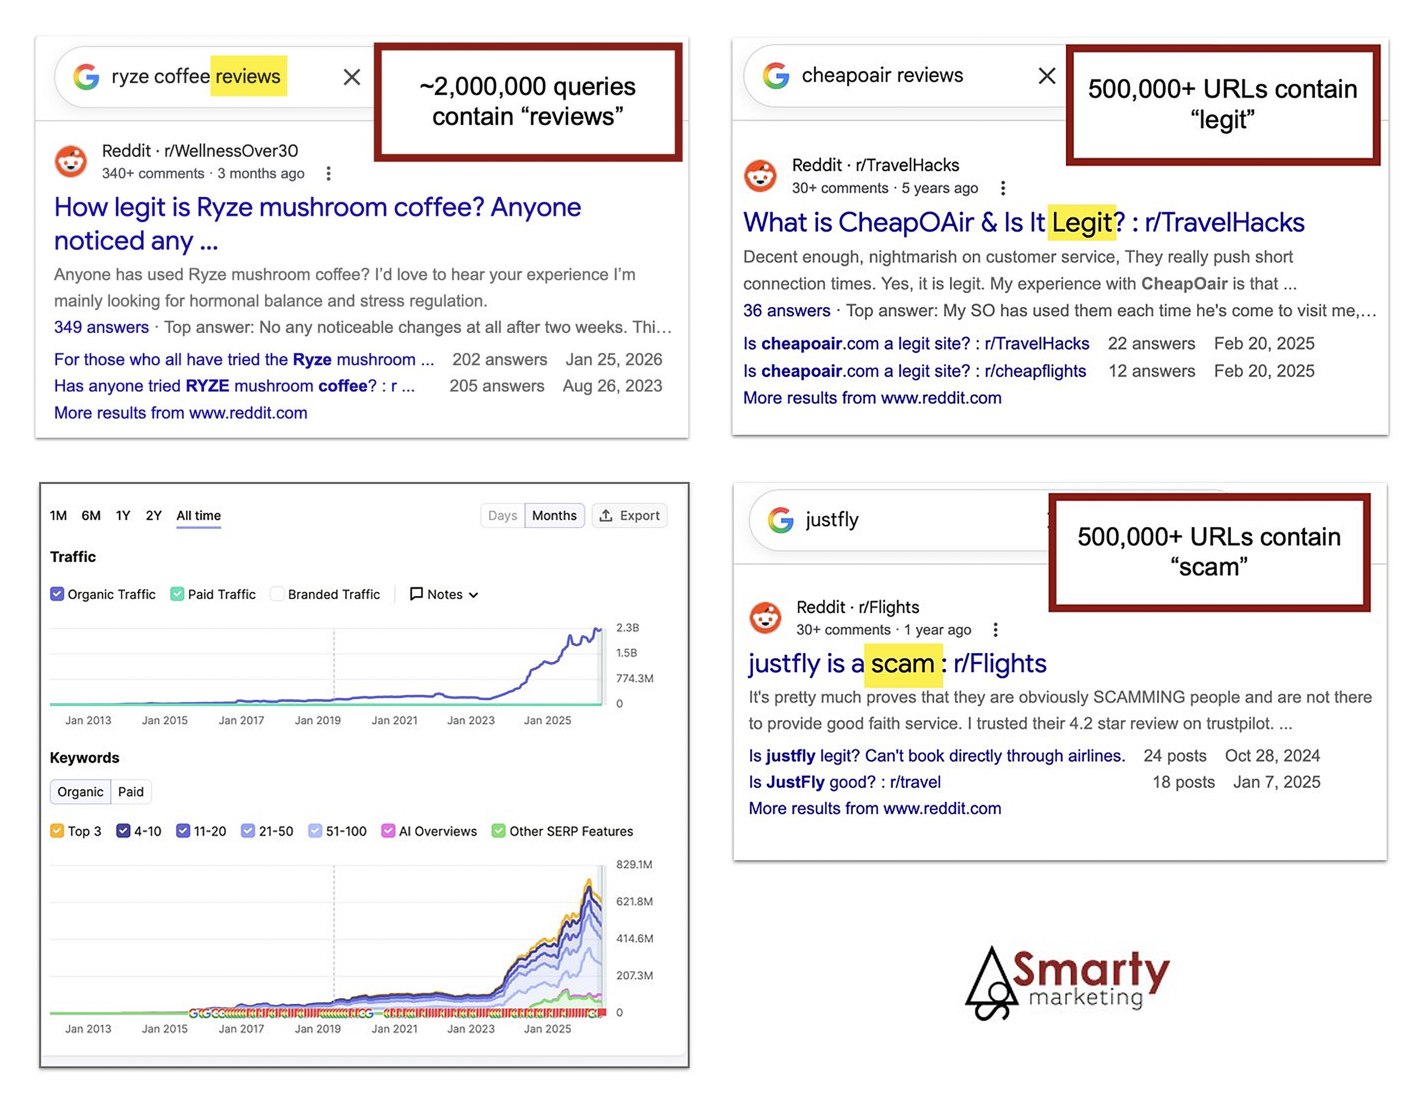Clear the ryze coffee reviews search box

coord(352,77)
